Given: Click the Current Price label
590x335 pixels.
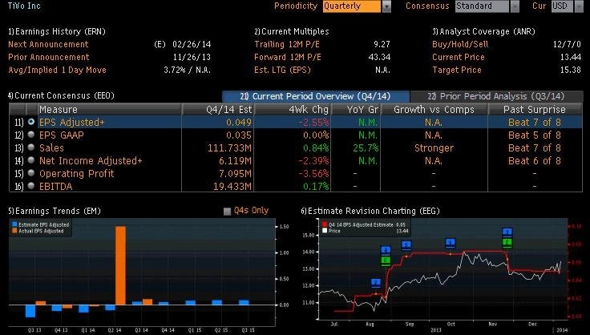Looking at the screenshot, I should pyautogui.click(x=459, y=57).
